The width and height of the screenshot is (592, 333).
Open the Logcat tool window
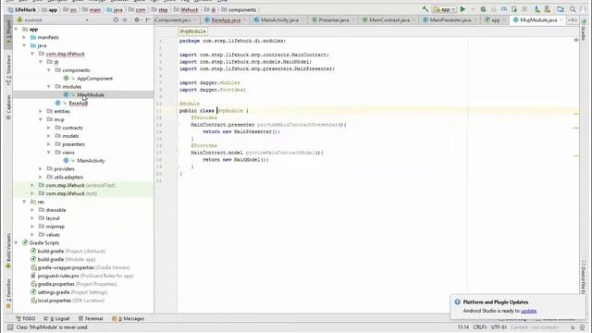coord(57,318)
